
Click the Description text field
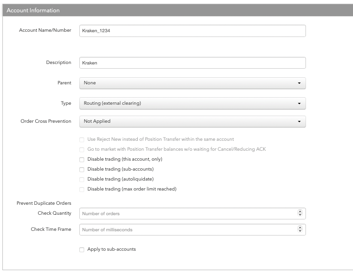pos(192,63)
